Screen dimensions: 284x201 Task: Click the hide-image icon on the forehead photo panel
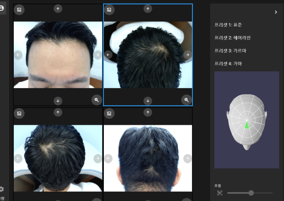(19, 10)
